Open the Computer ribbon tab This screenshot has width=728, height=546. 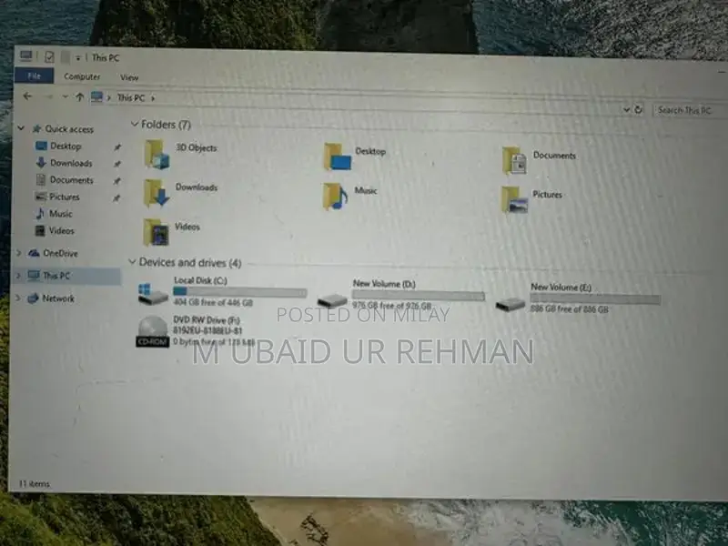tap(82, 77)
